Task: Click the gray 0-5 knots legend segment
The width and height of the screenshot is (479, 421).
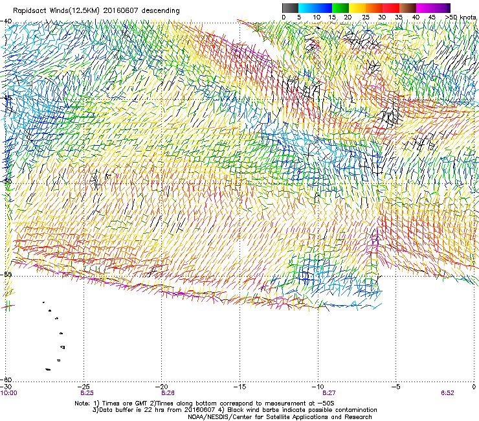Action: [x=290, y=8]
